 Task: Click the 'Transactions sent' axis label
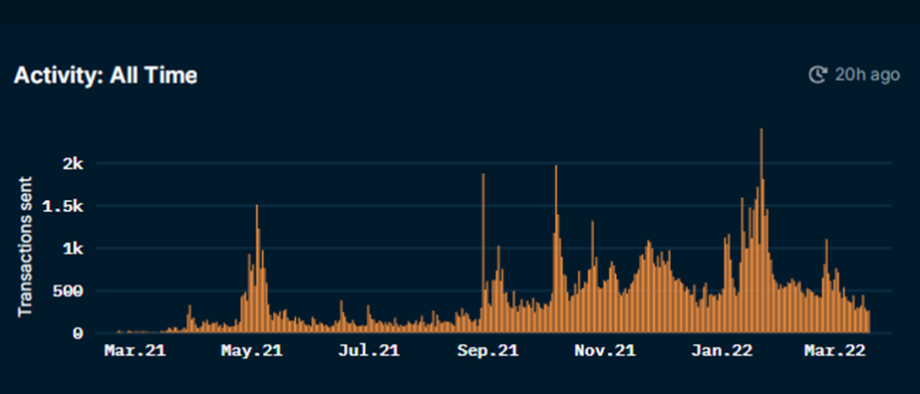click(25, 247)
